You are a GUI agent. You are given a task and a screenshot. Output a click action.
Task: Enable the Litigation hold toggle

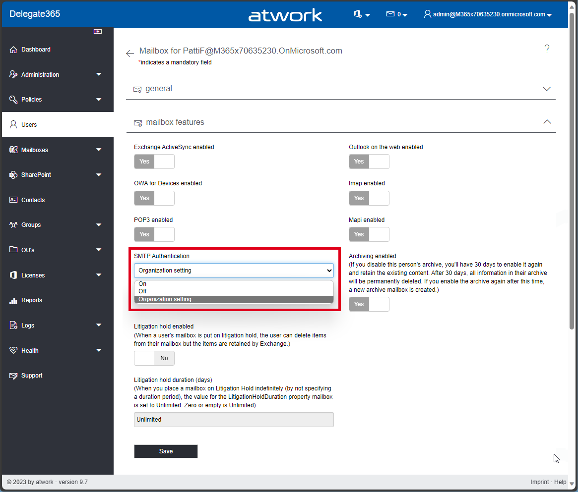pyautogui.click(x=154, y=358)
